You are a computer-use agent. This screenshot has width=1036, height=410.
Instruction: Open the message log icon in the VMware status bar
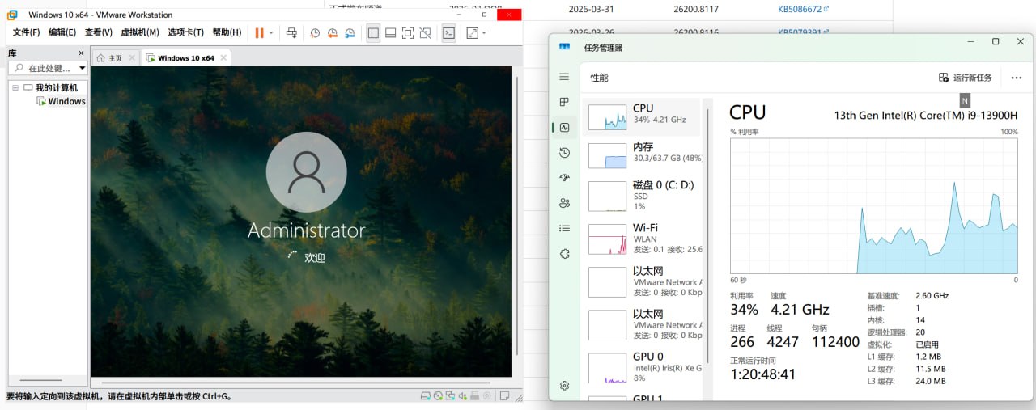[x=504, y=396]
